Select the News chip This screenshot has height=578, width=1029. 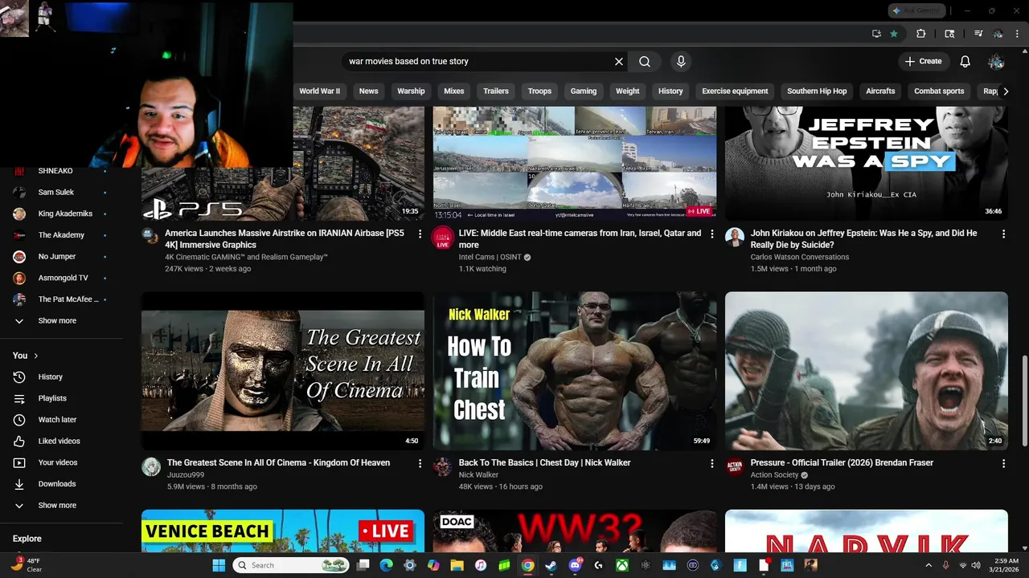(368, 91)
